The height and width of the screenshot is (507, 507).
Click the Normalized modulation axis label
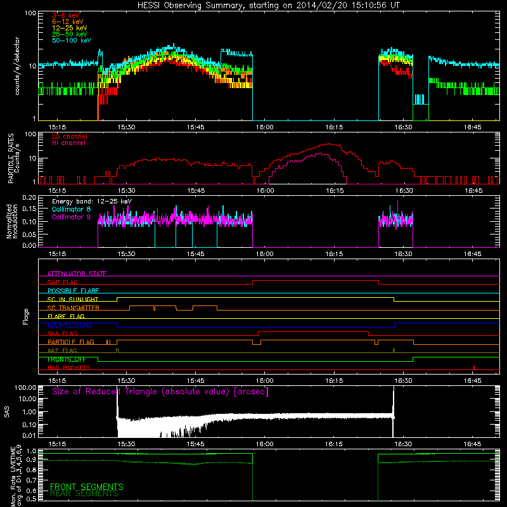(12, 221)
